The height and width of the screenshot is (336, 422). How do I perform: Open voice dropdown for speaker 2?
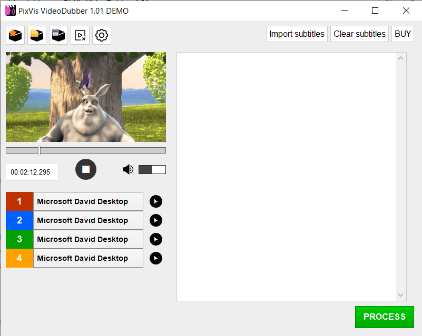88,220
